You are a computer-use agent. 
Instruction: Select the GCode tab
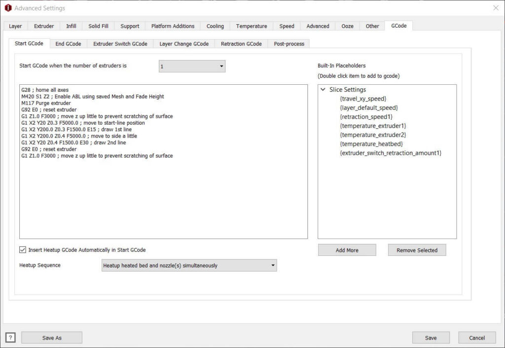[x=398, y=26]
